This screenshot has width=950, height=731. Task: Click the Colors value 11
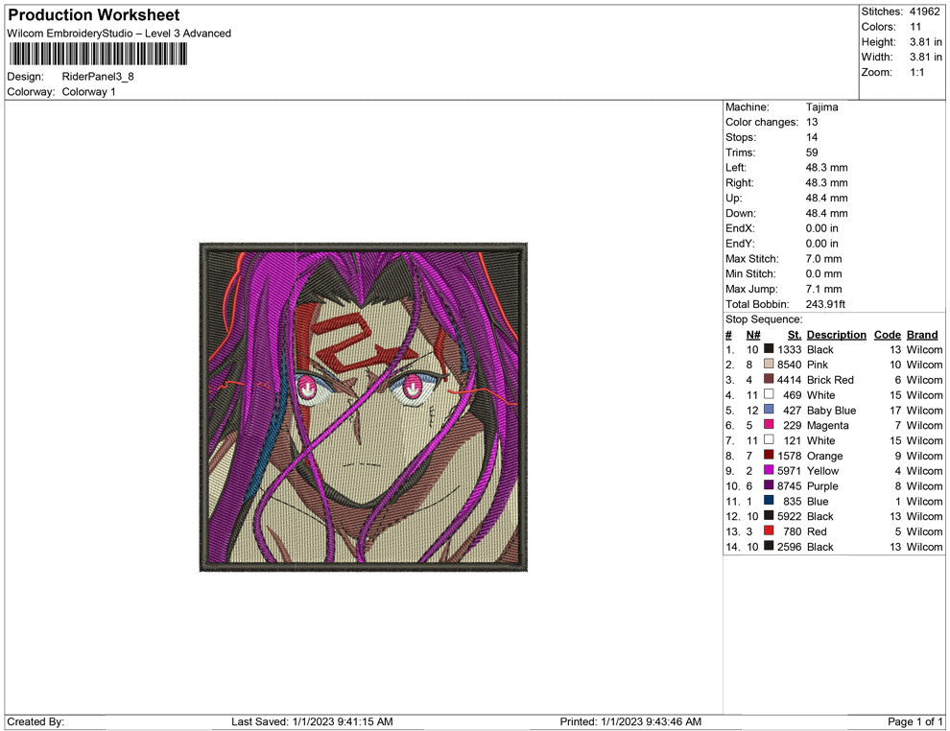[914, 27]
